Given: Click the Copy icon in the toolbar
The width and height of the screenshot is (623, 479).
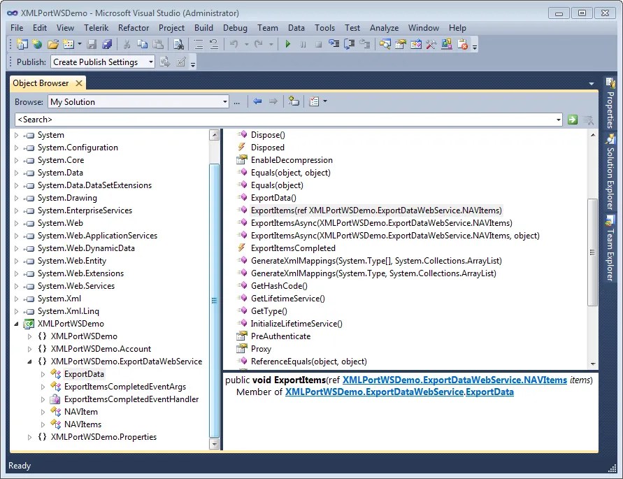Looking at the screenshot, I should (142, 44).
